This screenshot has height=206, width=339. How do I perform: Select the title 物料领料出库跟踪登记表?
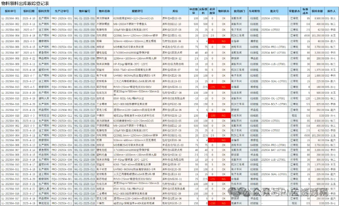coord(25,3)
